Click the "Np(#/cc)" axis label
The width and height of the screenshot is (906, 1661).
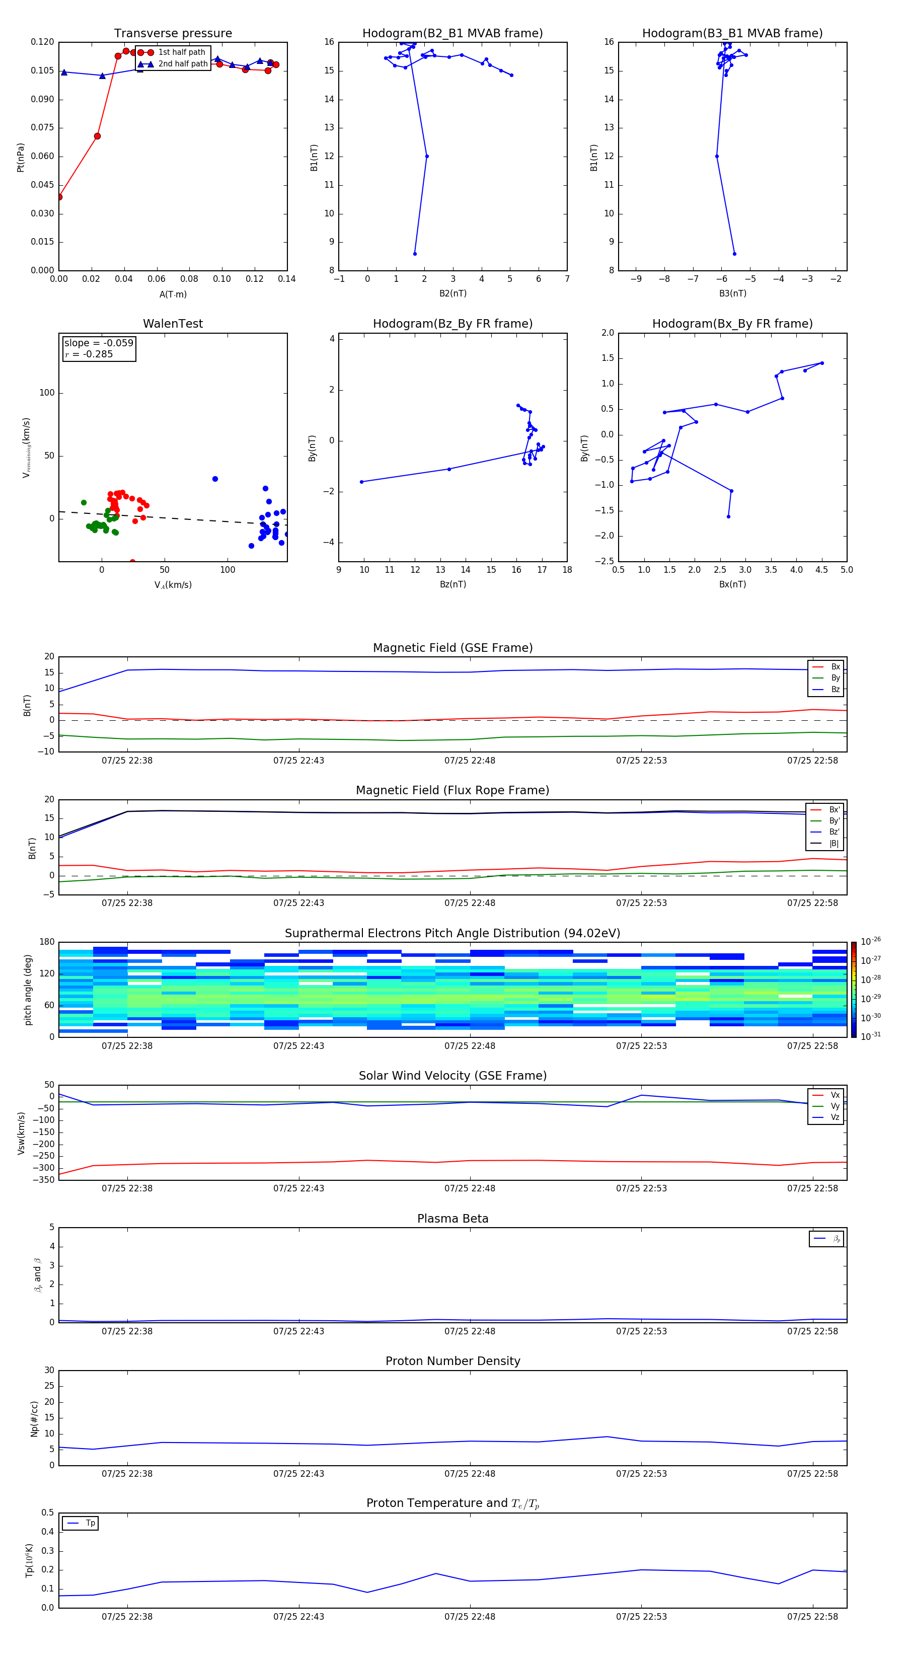[x=34, y=1418]
